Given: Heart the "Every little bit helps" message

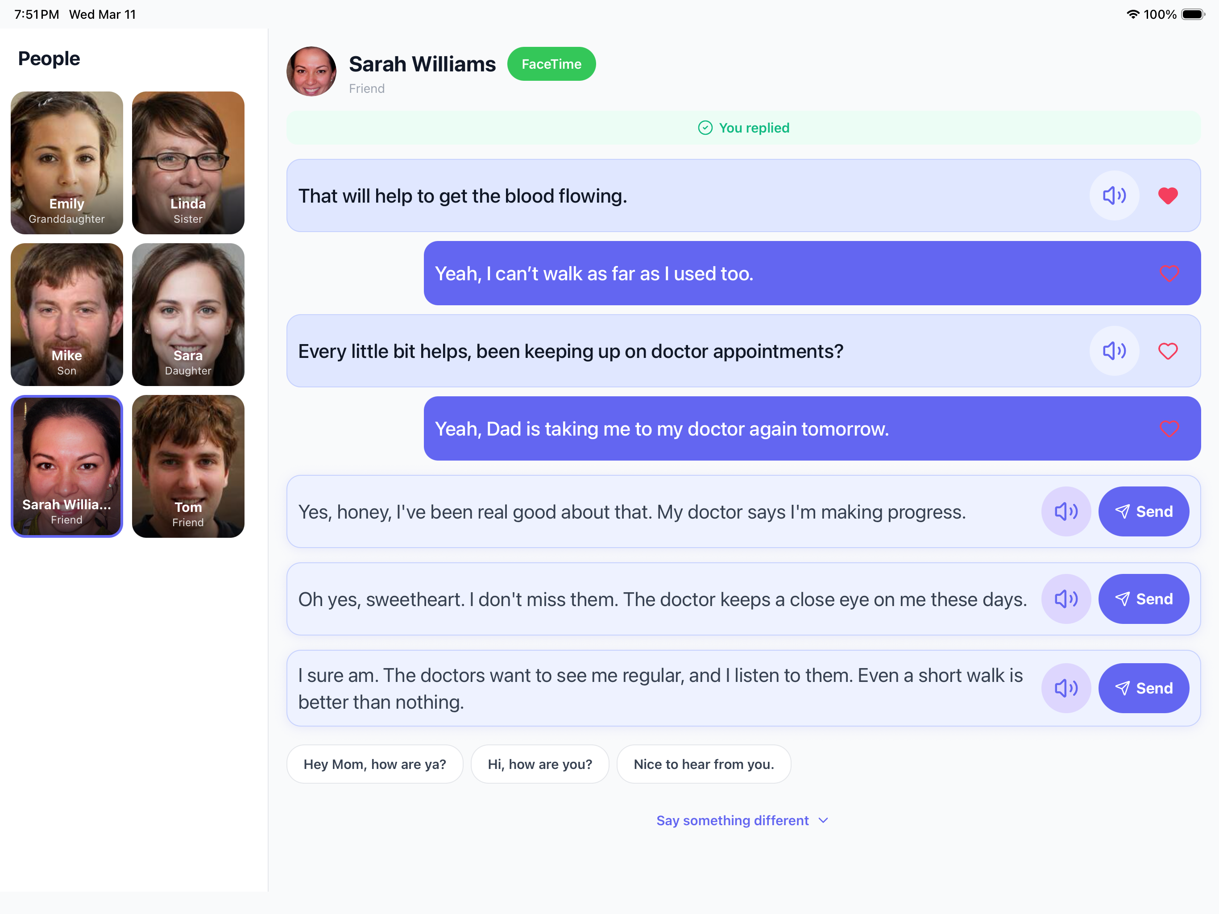Looking at the screenshot, I should [1168, 351].
